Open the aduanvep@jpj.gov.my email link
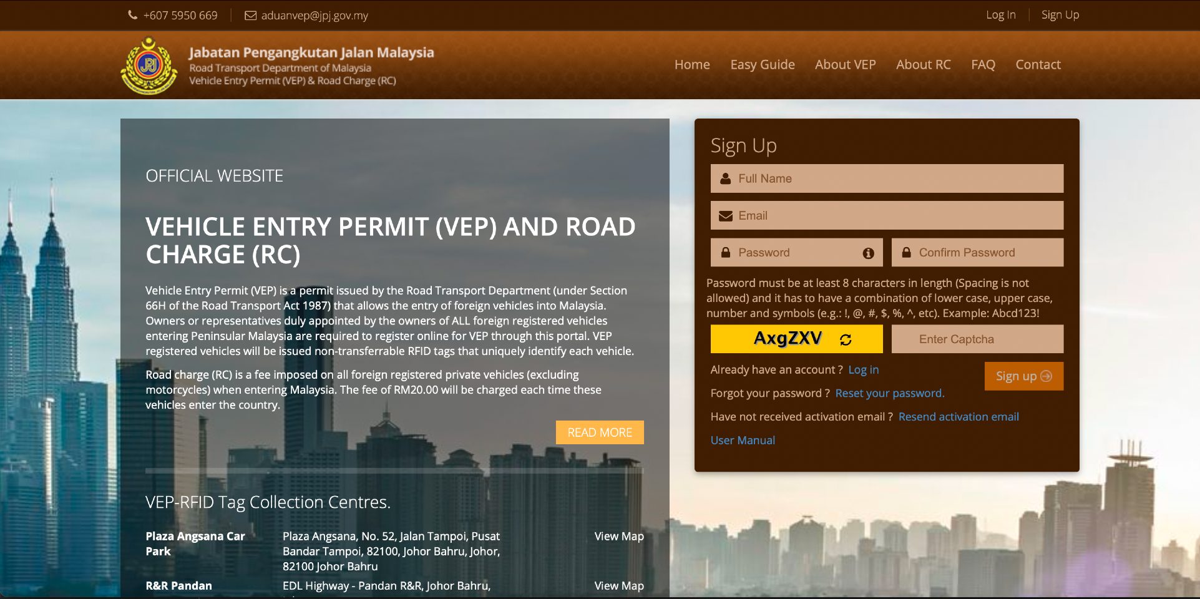The height and width of the screenshot is (599, 1200). (x=315, y=16)
